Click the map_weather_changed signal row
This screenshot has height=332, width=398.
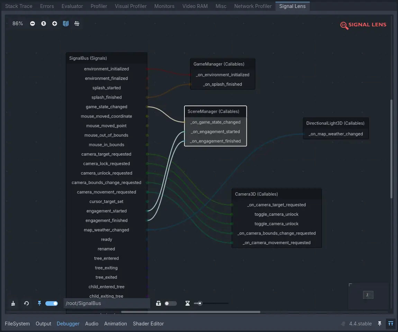tap(107, 230)
